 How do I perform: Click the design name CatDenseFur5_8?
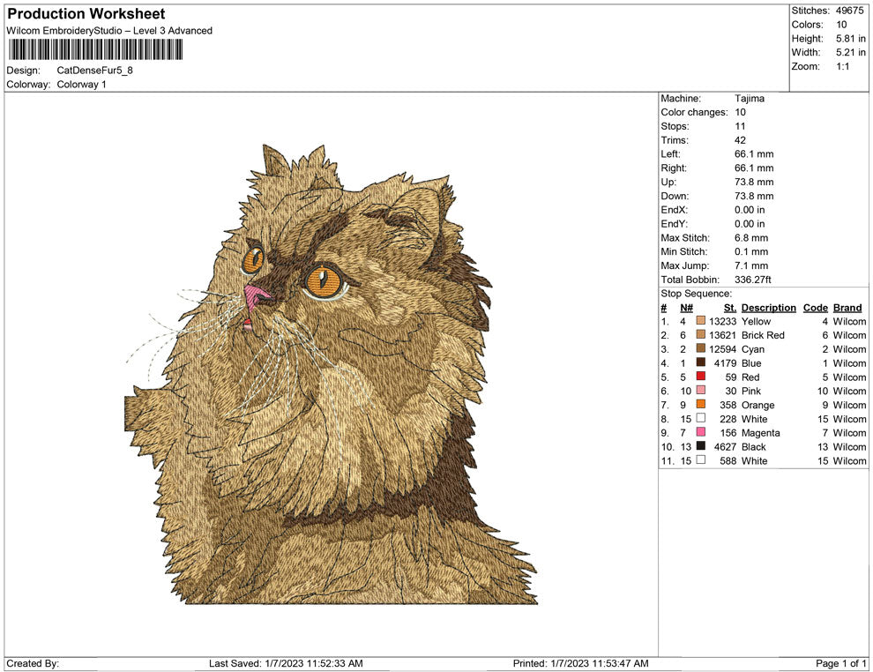[x=93, y=71]
